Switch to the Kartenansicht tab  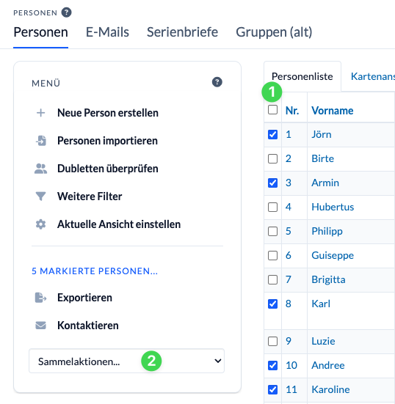point(373,76)
